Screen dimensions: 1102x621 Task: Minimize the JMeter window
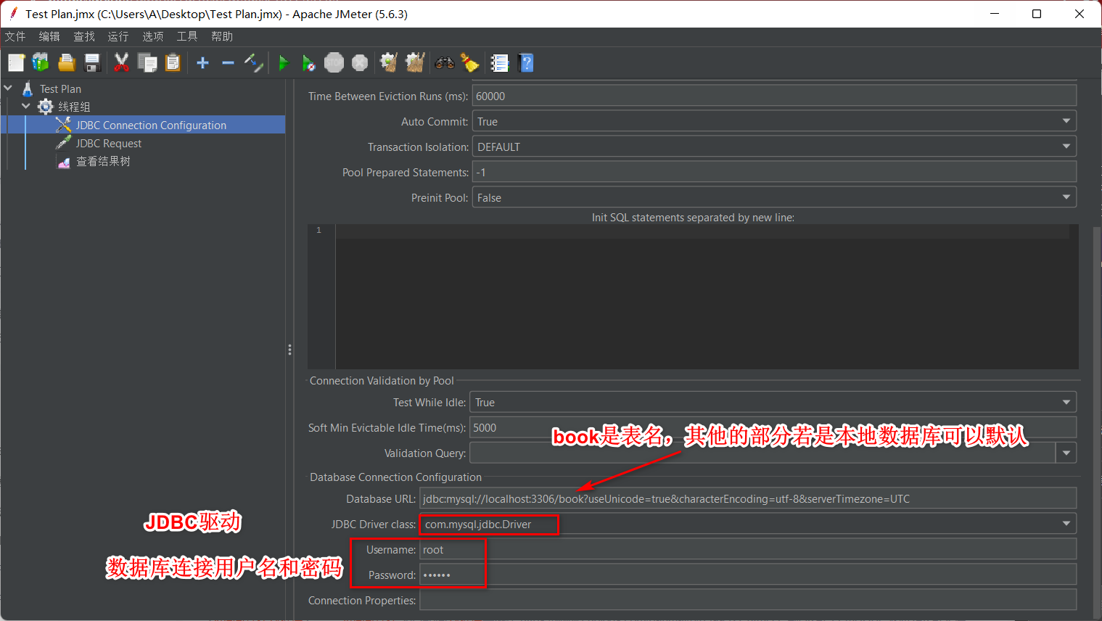(995, 14)
